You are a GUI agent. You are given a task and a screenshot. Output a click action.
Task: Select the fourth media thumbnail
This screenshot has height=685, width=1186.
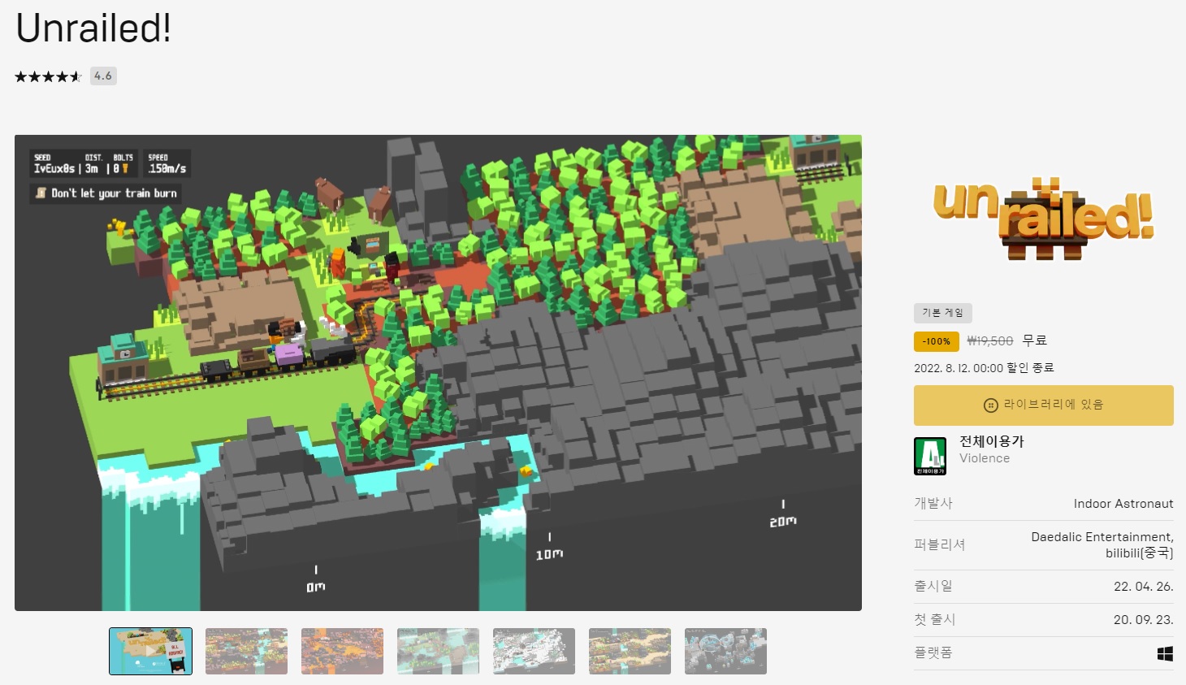pos(438,651)
